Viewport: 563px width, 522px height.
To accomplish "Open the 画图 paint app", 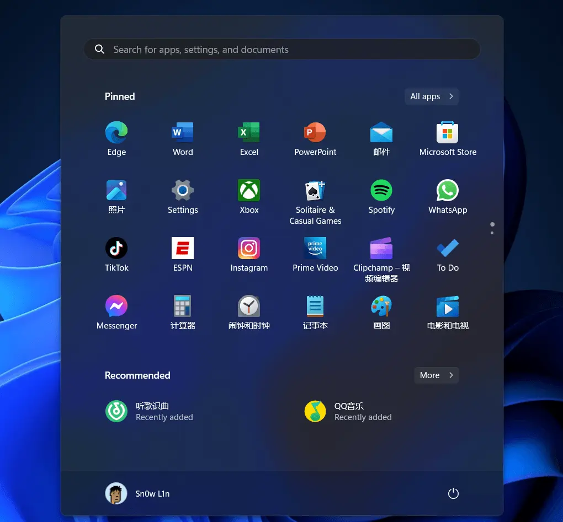I will coord(381,313).
